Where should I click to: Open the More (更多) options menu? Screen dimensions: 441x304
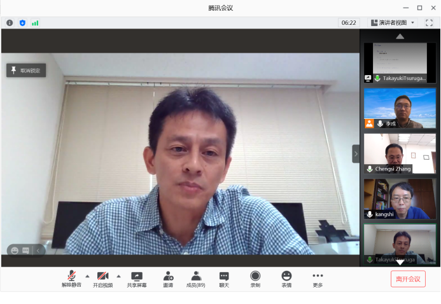click(x=318, y=279)
